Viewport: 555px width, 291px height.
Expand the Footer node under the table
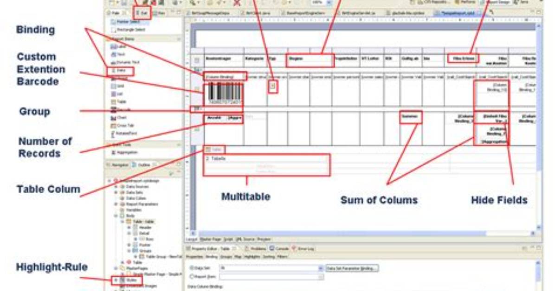tap(129, 245)
